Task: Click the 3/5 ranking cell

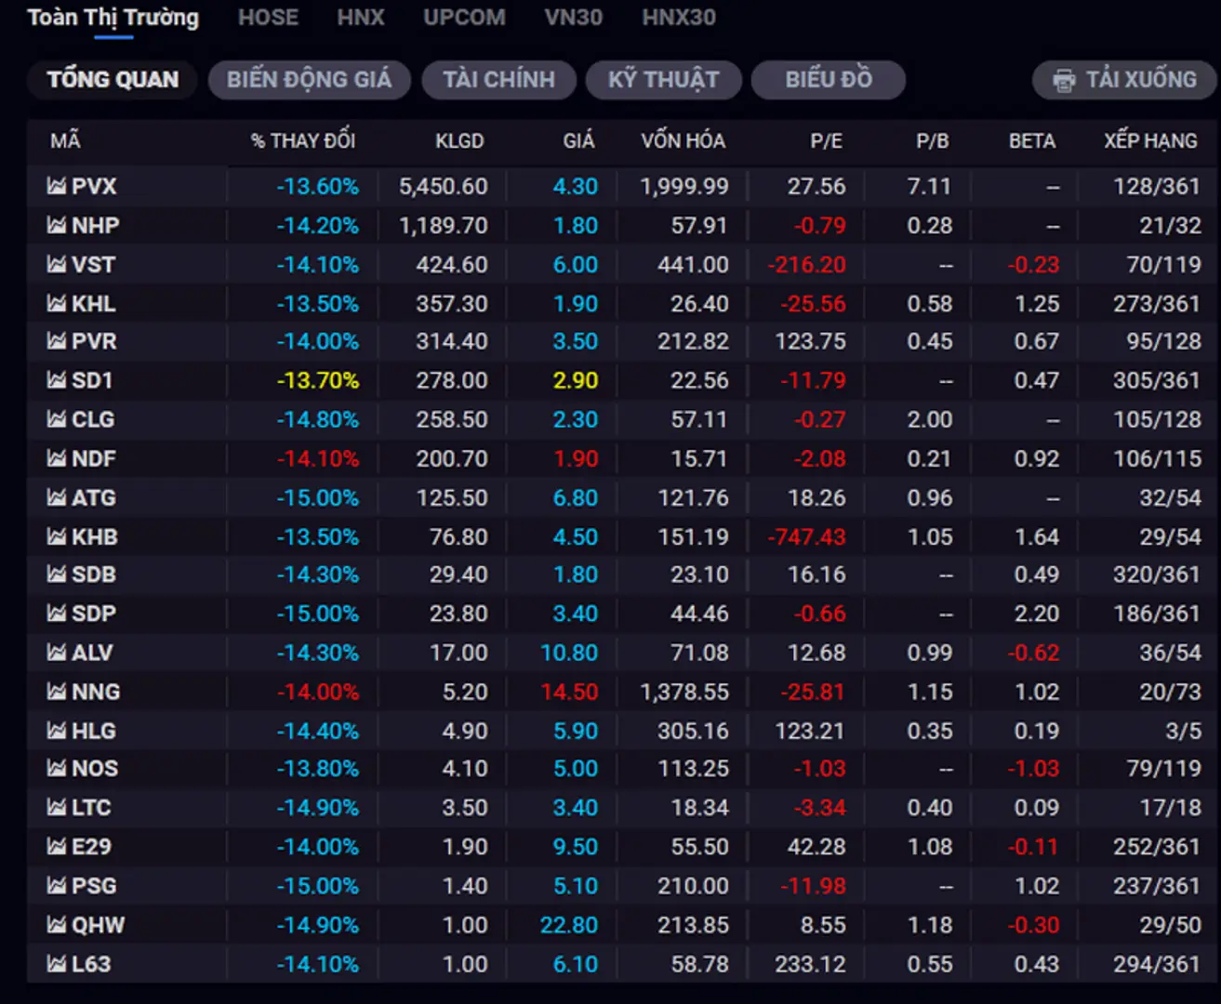Action: click(x=1184, y=731)
